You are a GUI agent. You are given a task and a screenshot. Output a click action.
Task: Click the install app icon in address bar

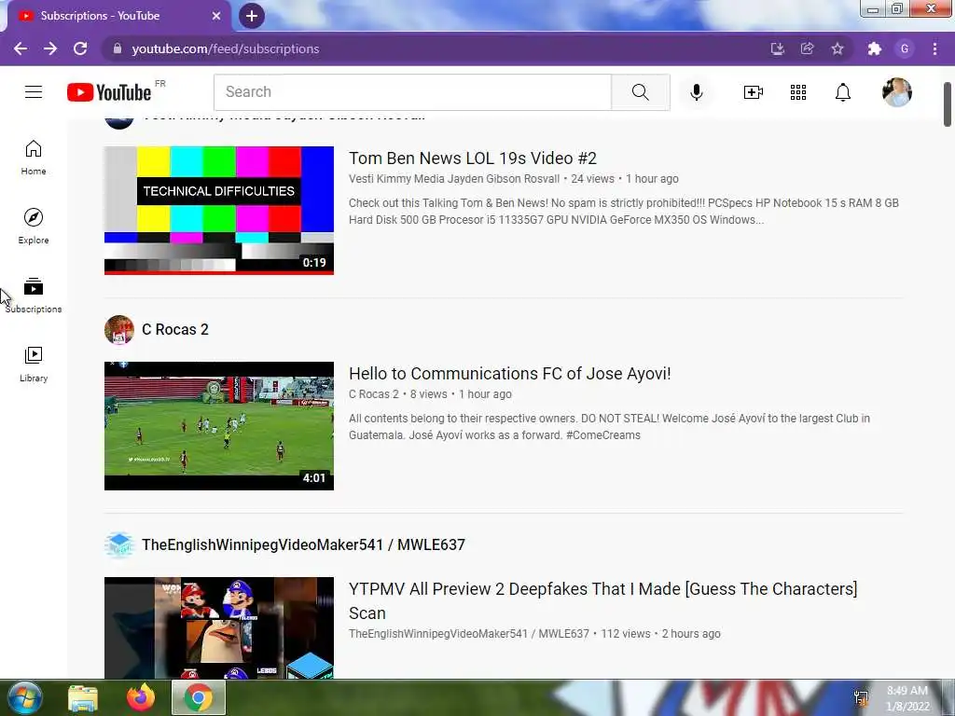(x=777, y=48)
